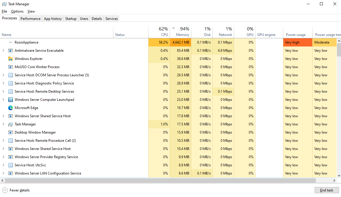This screenshot has height=197, width=341.
Task: Sort by the Network column header
Action: point(223,32)
